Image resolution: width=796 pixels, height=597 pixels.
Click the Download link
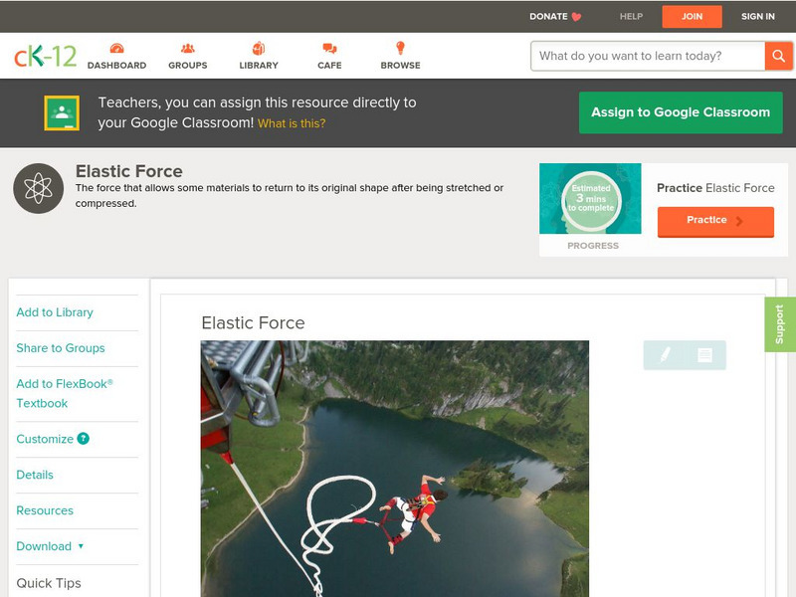pos(44,546)
